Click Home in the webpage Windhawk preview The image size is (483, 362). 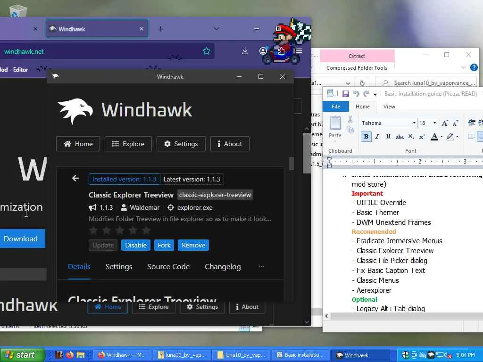pos(108,307)
